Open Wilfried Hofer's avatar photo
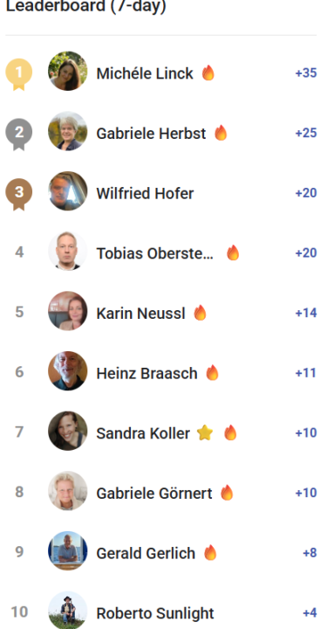The image size is (327, 629). click(x=68, y=191)
